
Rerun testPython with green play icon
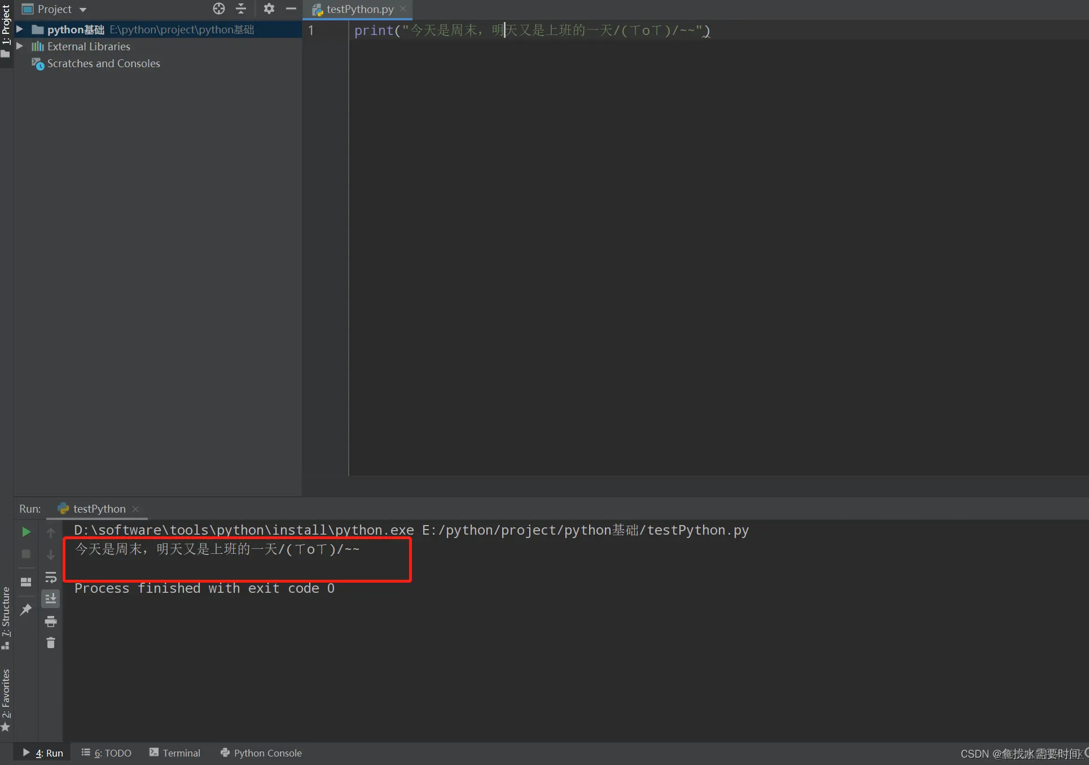coord(26,532)
